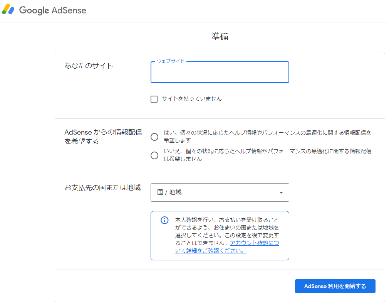This screenshot has width=389, height=302.
Task: Click the はい、個々の状況に応じた option text
Action: 267,137
